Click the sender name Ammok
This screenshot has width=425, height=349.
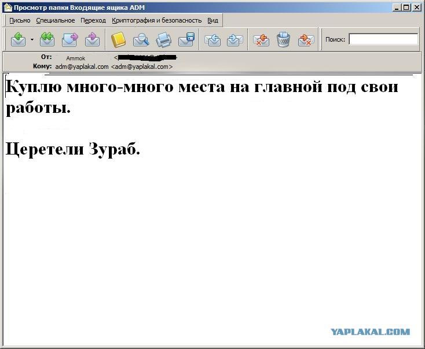[x=76, y=58]
